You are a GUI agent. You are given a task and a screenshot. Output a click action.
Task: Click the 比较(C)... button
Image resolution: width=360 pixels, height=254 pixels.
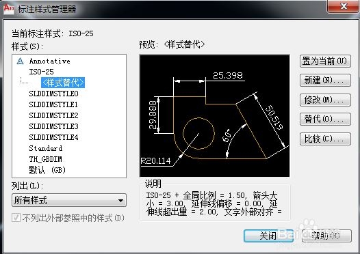coord(325,139)
